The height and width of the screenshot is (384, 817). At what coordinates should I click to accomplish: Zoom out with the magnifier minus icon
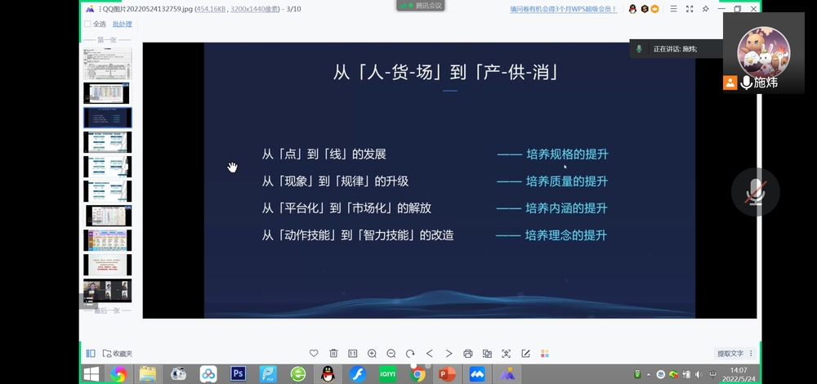tap(391, 353)
